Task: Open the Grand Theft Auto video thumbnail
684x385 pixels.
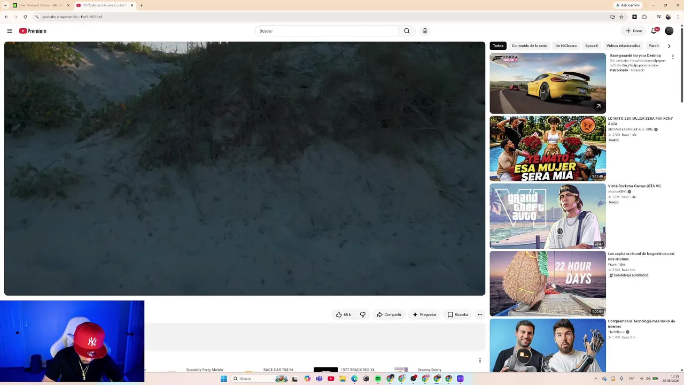Action: (x=548, y=217)
